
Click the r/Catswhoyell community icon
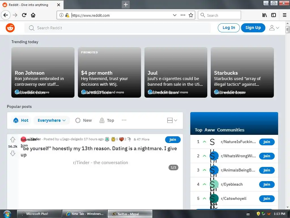tap(214, 198)
